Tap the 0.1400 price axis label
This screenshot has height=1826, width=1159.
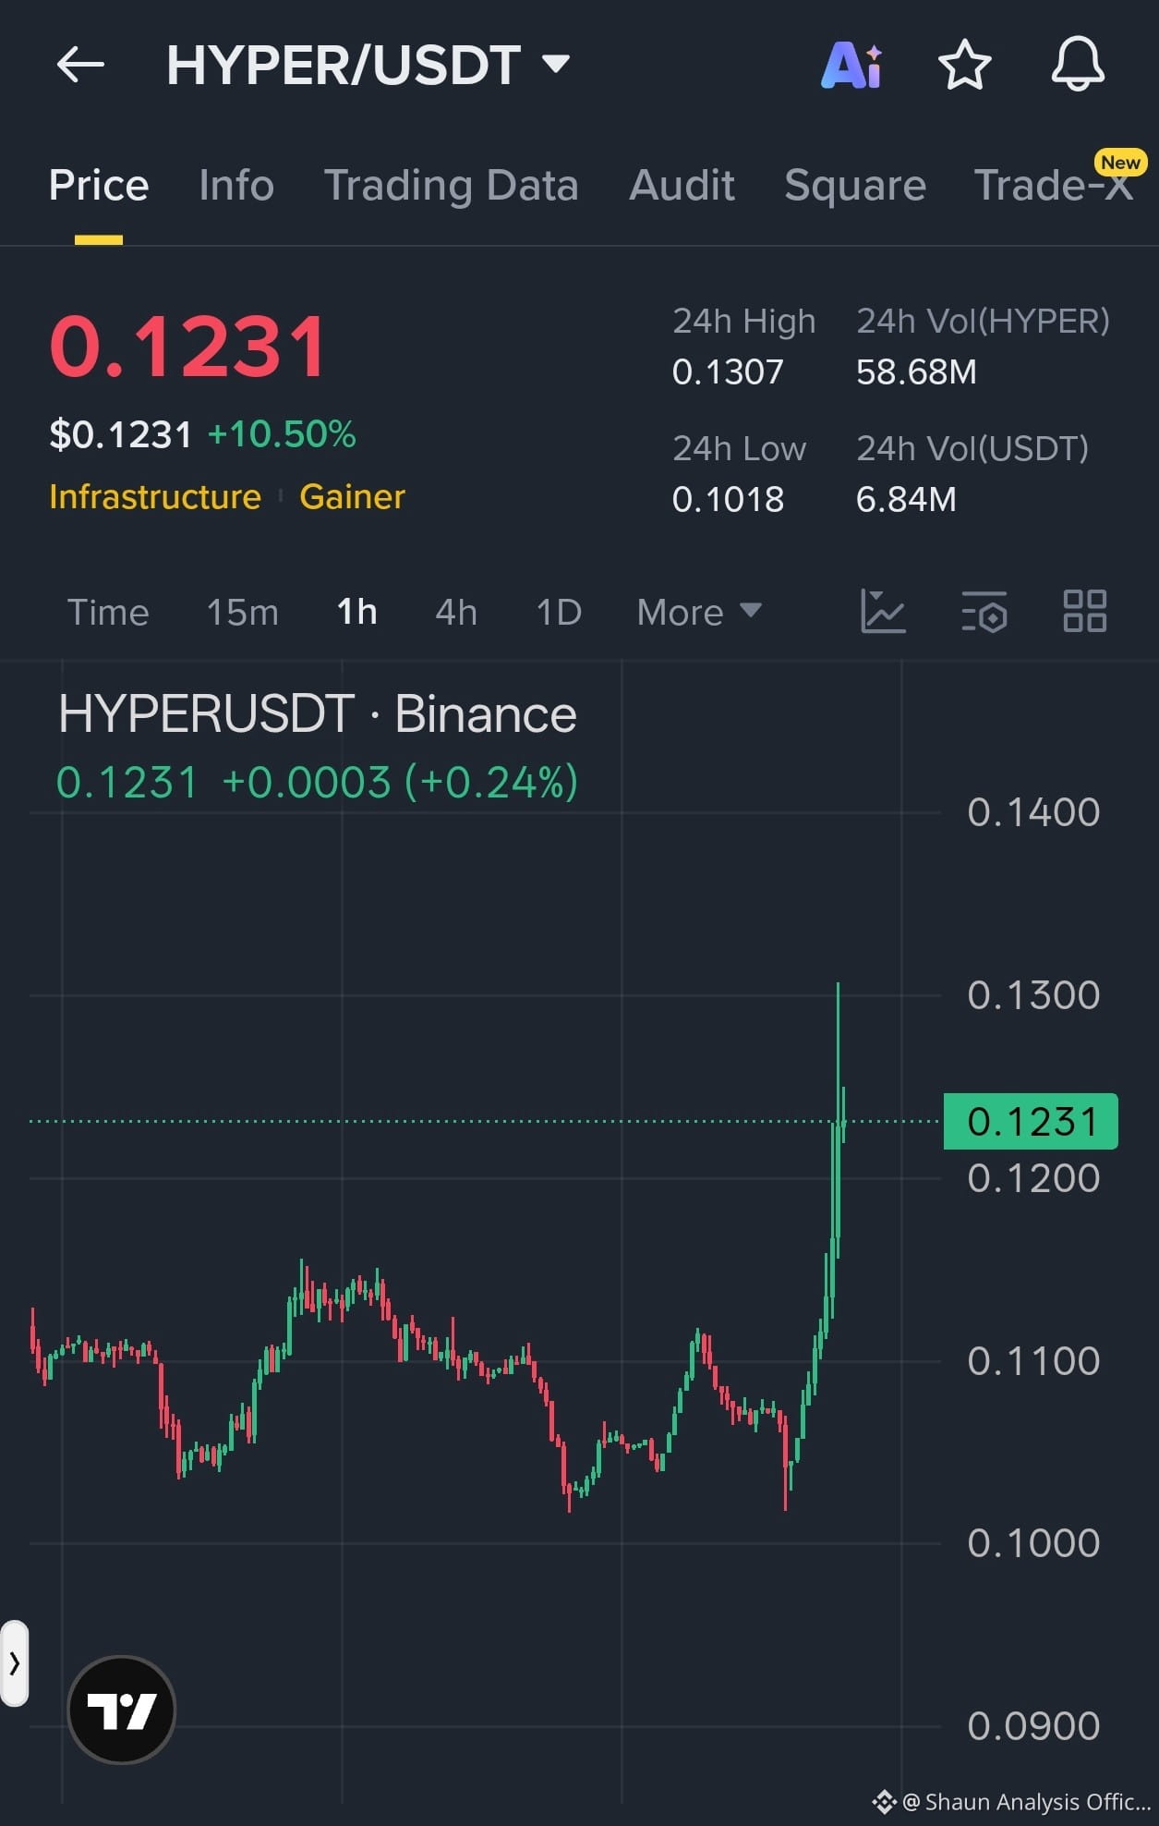[1033, 812]
